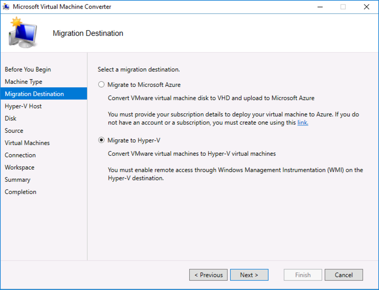Click the 'You must provide your subscription details' text

point(234,118)
